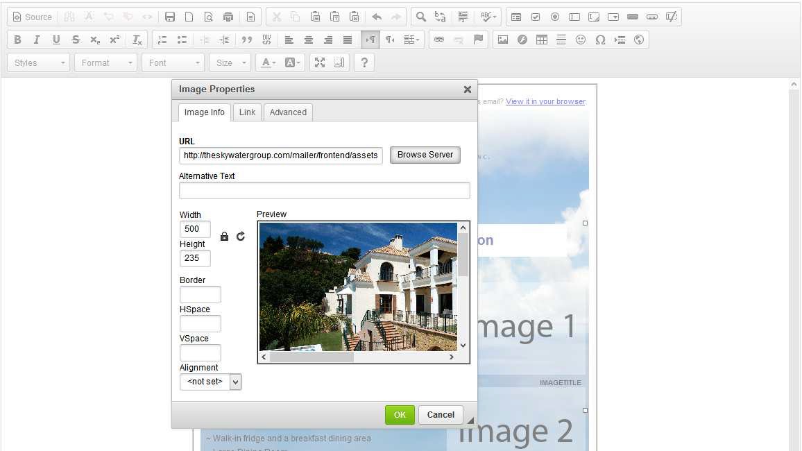Viewport: 802px width, 451px height.
Task: Click Insert Image toolbar icon
Action: coord(503,40)
